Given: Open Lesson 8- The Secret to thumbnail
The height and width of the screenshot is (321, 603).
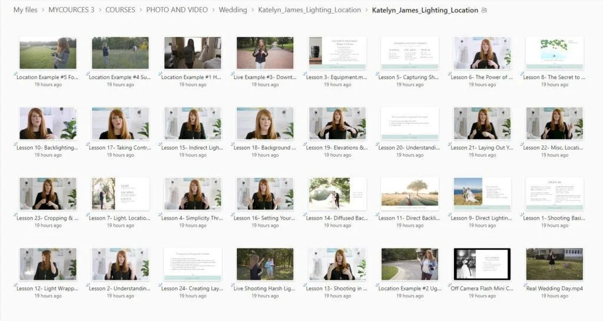Looking at the screenshot, I should point(554,53).
